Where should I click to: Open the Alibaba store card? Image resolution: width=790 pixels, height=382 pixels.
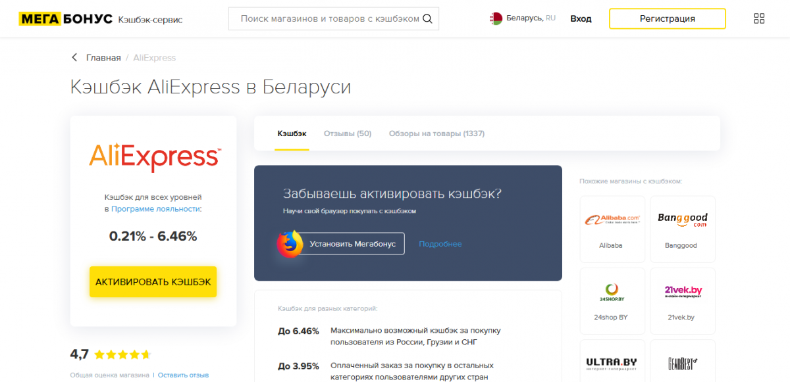click(612, 228)
